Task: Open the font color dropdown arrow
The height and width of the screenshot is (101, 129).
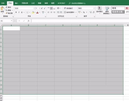Action: [39, 12]
